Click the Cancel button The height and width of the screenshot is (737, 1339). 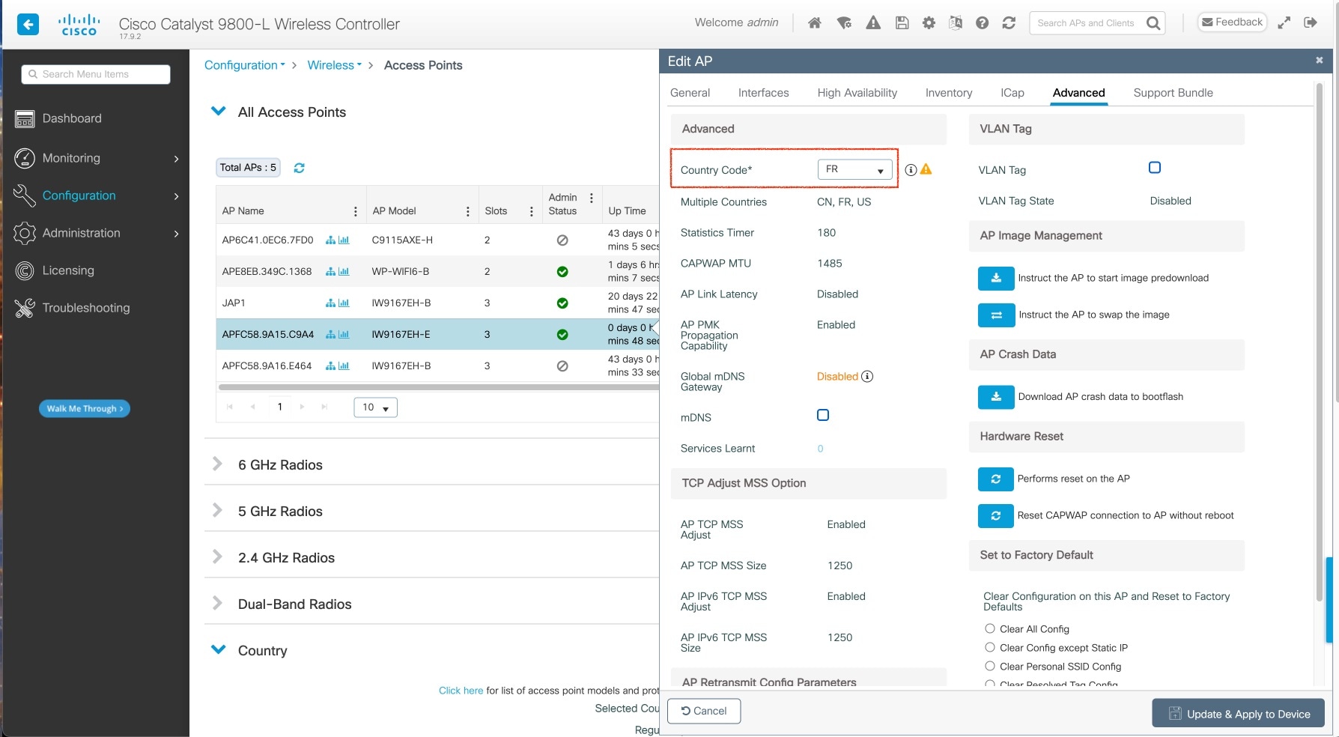[704, 711]
